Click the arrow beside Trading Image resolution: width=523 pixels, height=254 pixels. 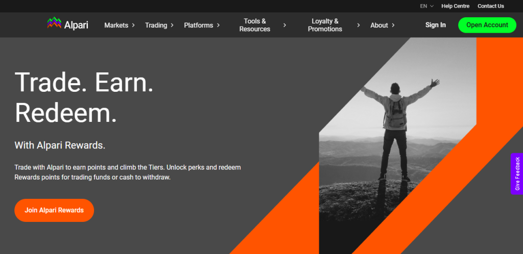(172, 25)
